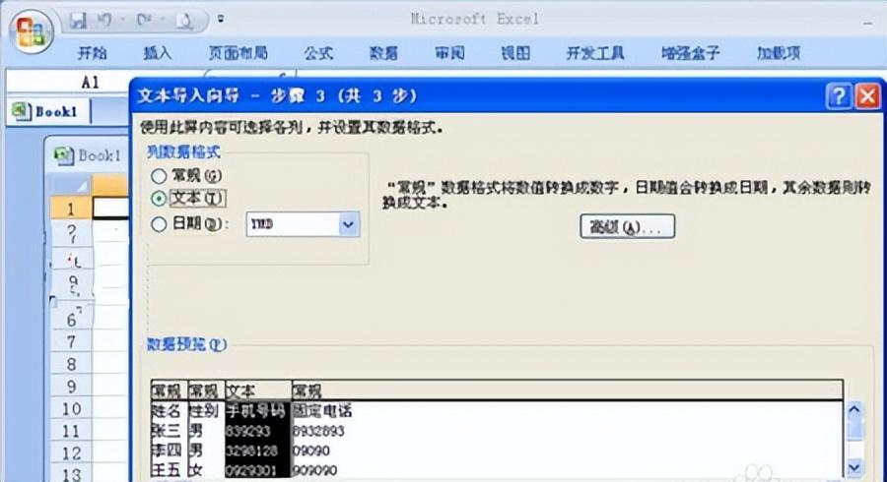Open the 插入 ribbon tab
This screenshot has width=887, height=482.
click(158, 53)
